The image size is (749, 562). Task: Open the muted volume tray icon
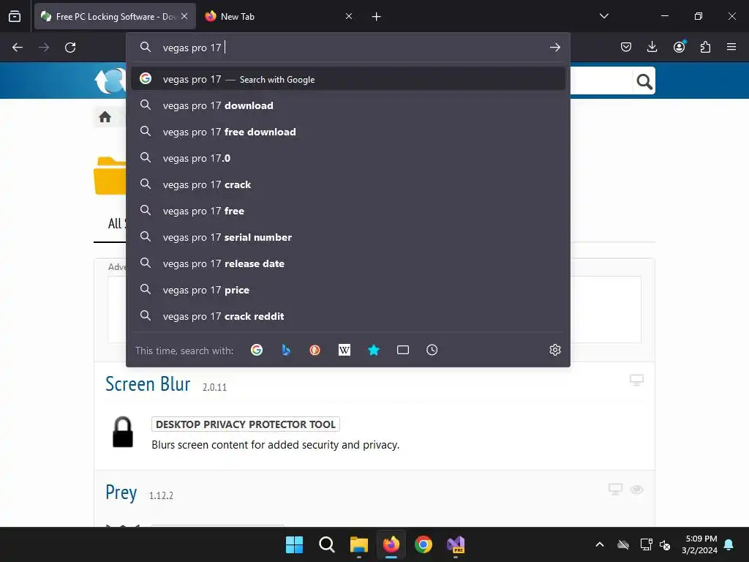point(664,544)
